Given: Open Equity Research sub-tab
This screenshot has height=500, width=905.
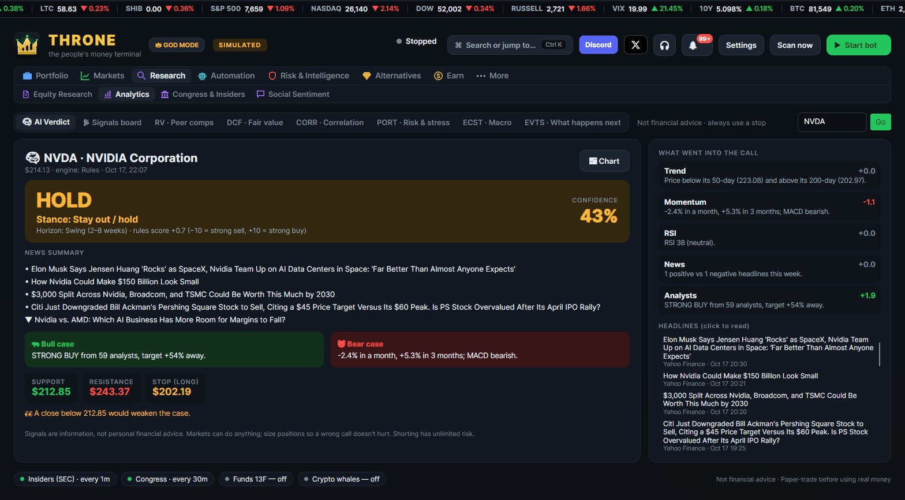Looking at the screenshot, I should [57, 94].
